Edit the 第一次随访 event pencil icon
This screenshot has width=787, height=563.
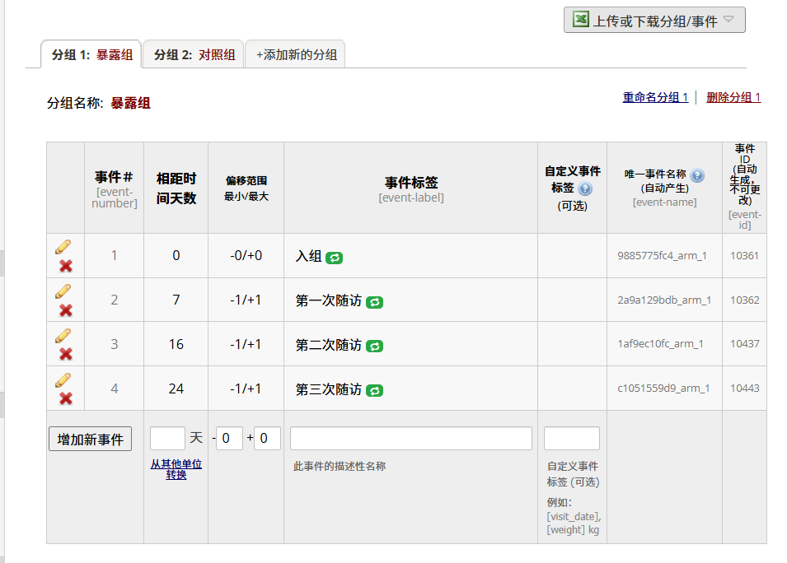point(63,291)
